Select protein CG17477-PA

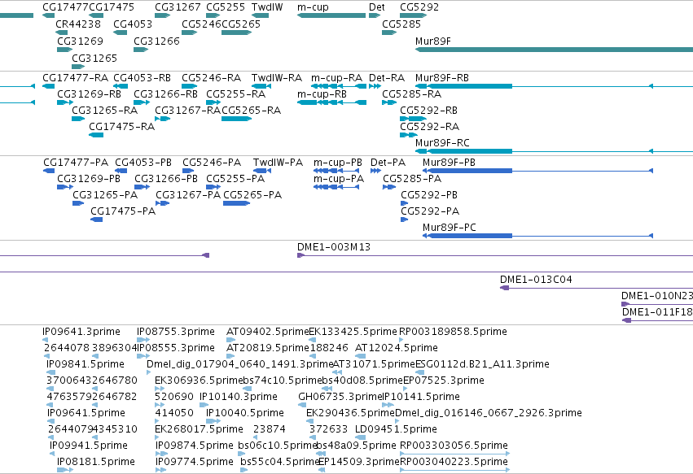pos(76,163)
